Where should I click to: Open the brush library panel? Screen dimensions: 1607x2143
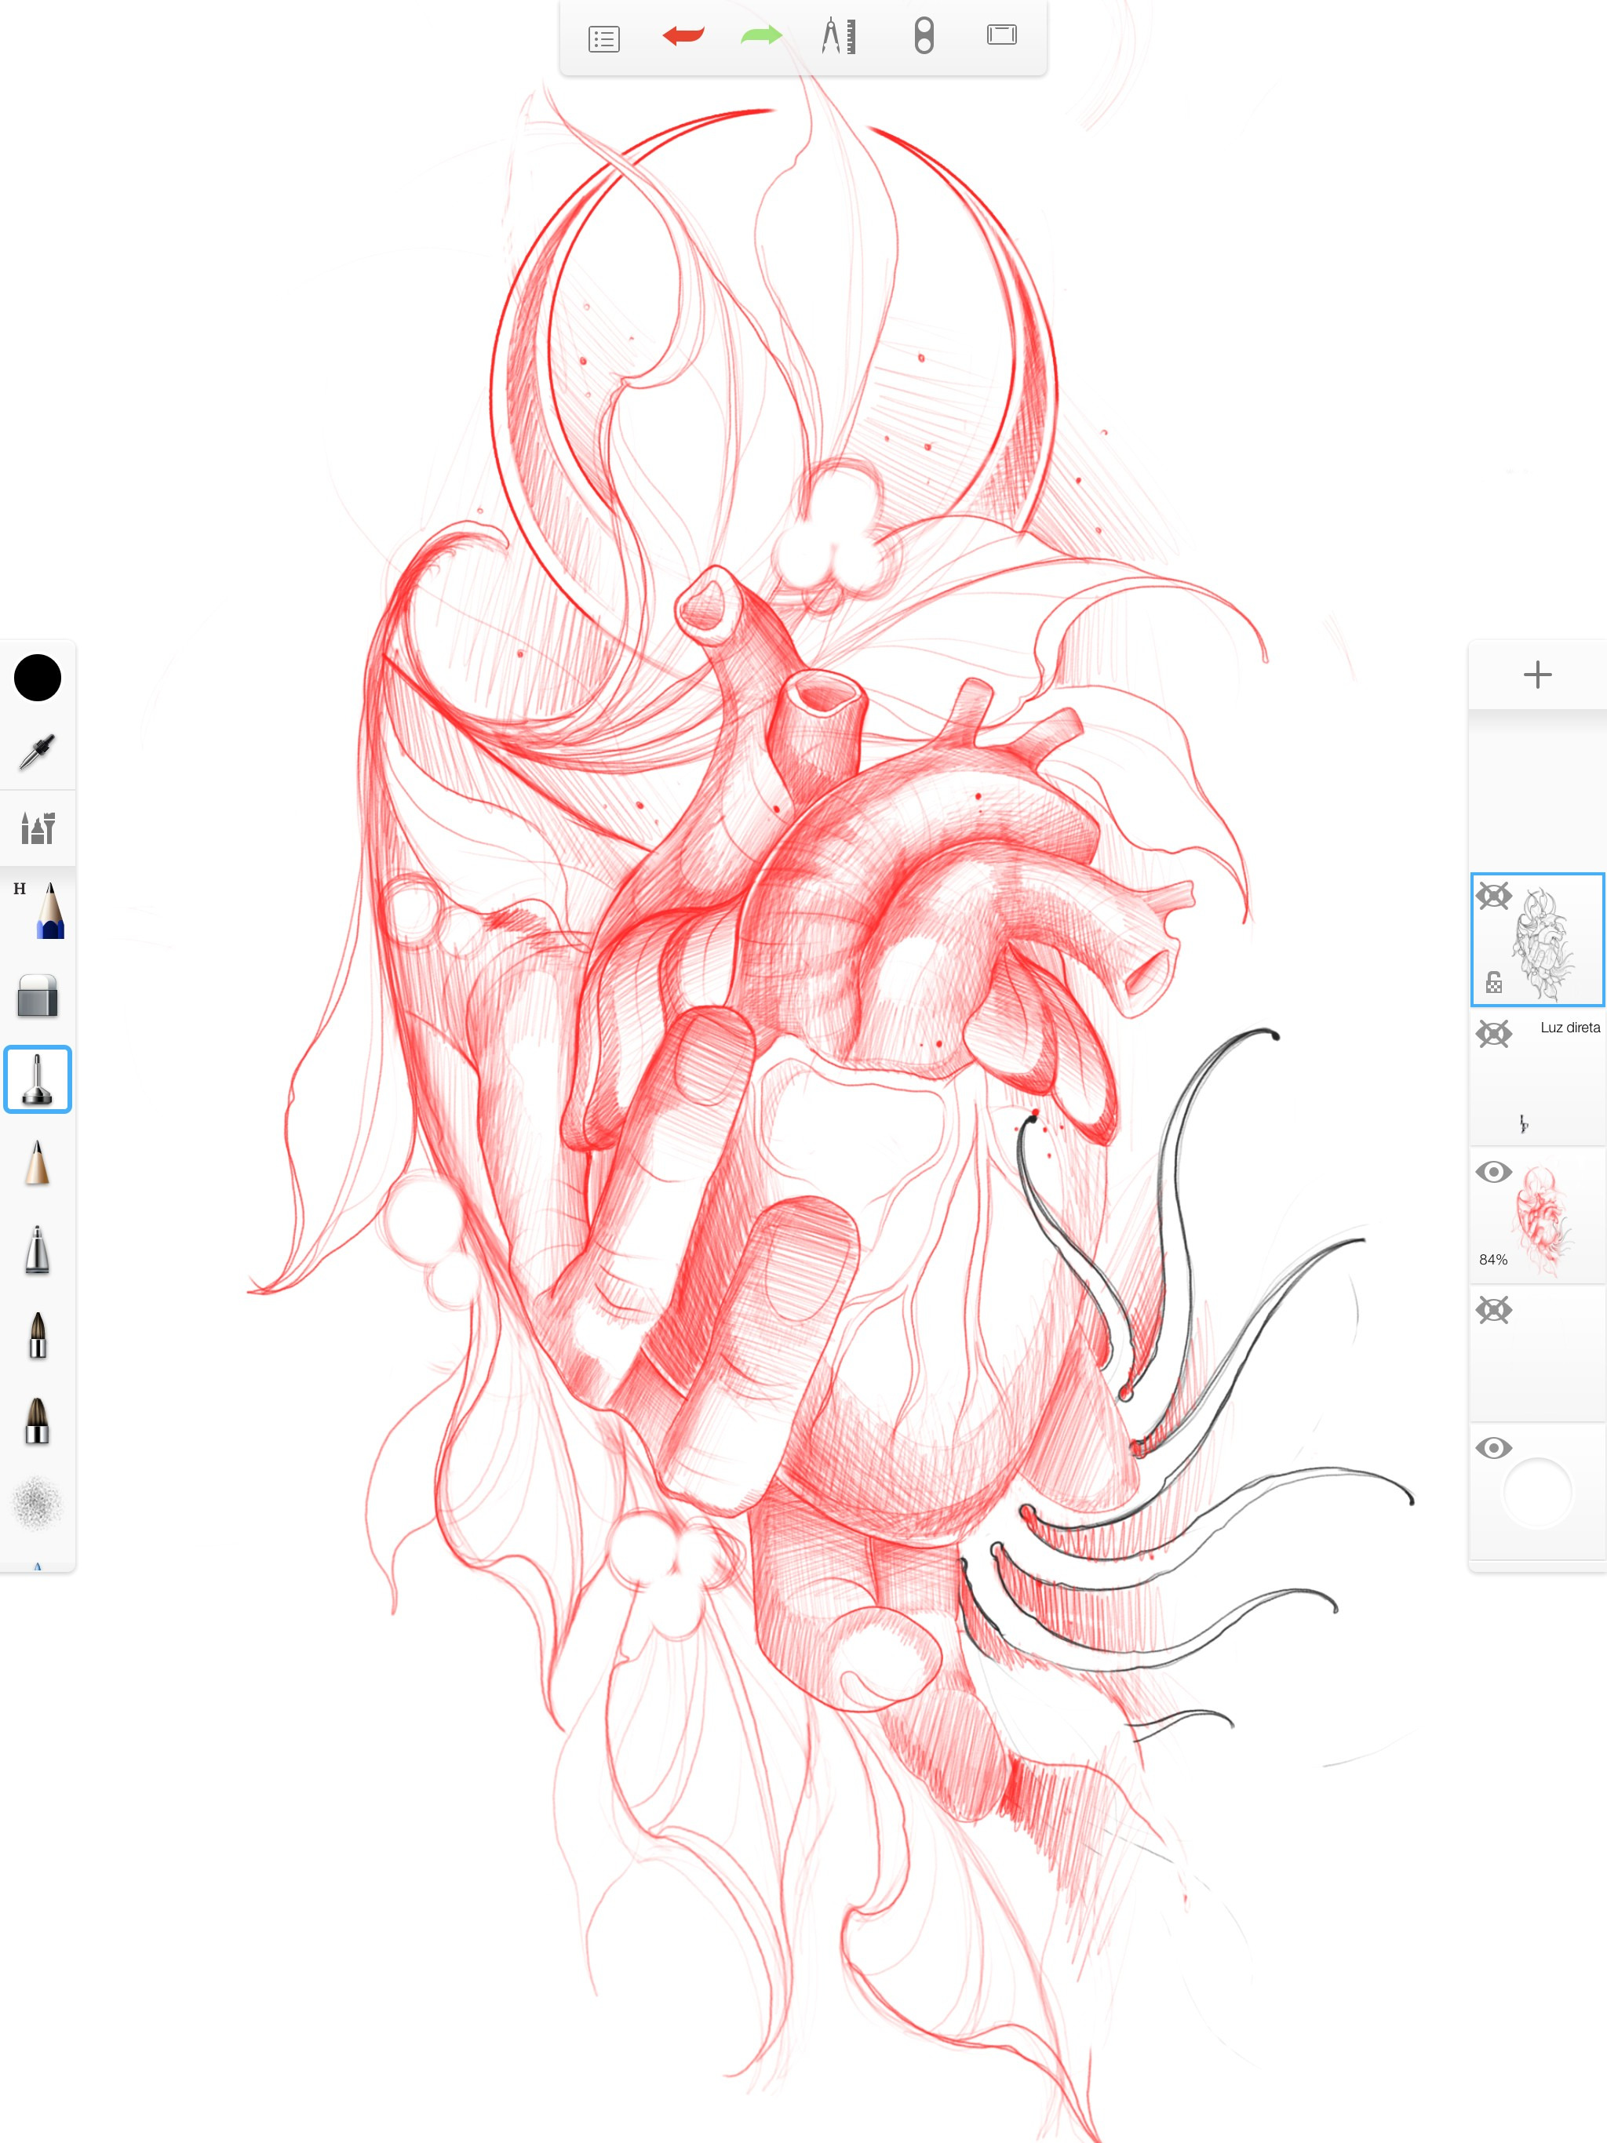pyautogui.click(x=37, y=828)
